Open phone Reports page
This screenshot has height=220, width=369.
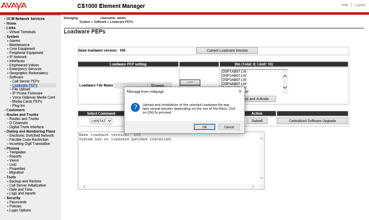point(16,156)
